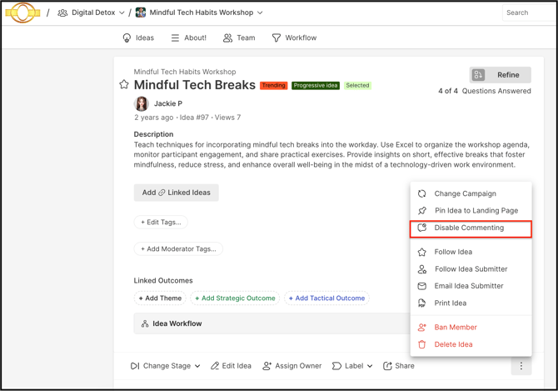Open the Workflow tab
Screen dimensions: 558x391
[x=294, y=38]
